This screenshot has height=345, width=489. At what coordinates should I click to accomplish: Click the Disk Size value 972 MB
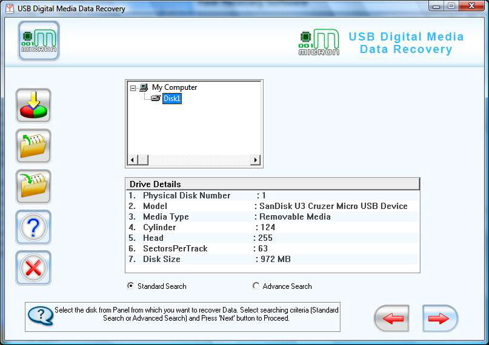tap(275, 259)
